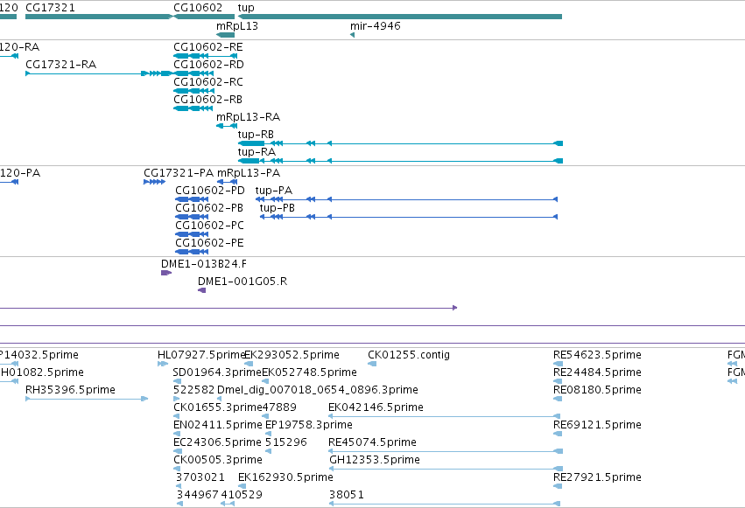Select the 515296 feature label

[286, 443]
